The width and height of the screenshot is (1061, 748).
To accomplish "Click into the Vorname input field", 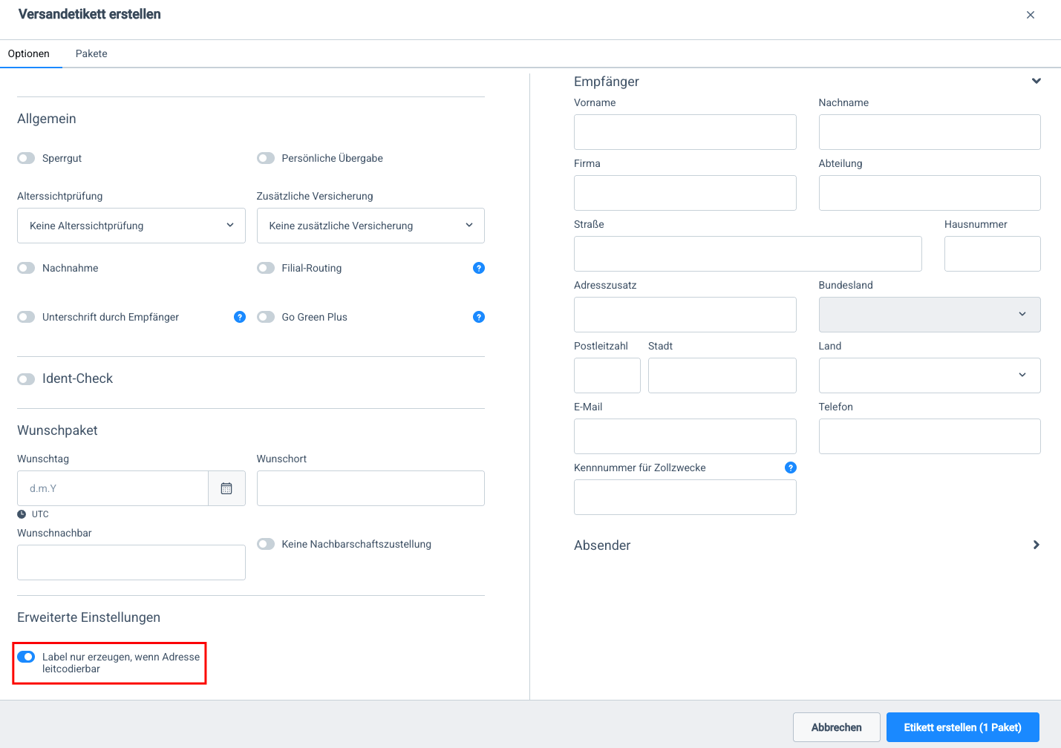I will [x=685, y=132].
